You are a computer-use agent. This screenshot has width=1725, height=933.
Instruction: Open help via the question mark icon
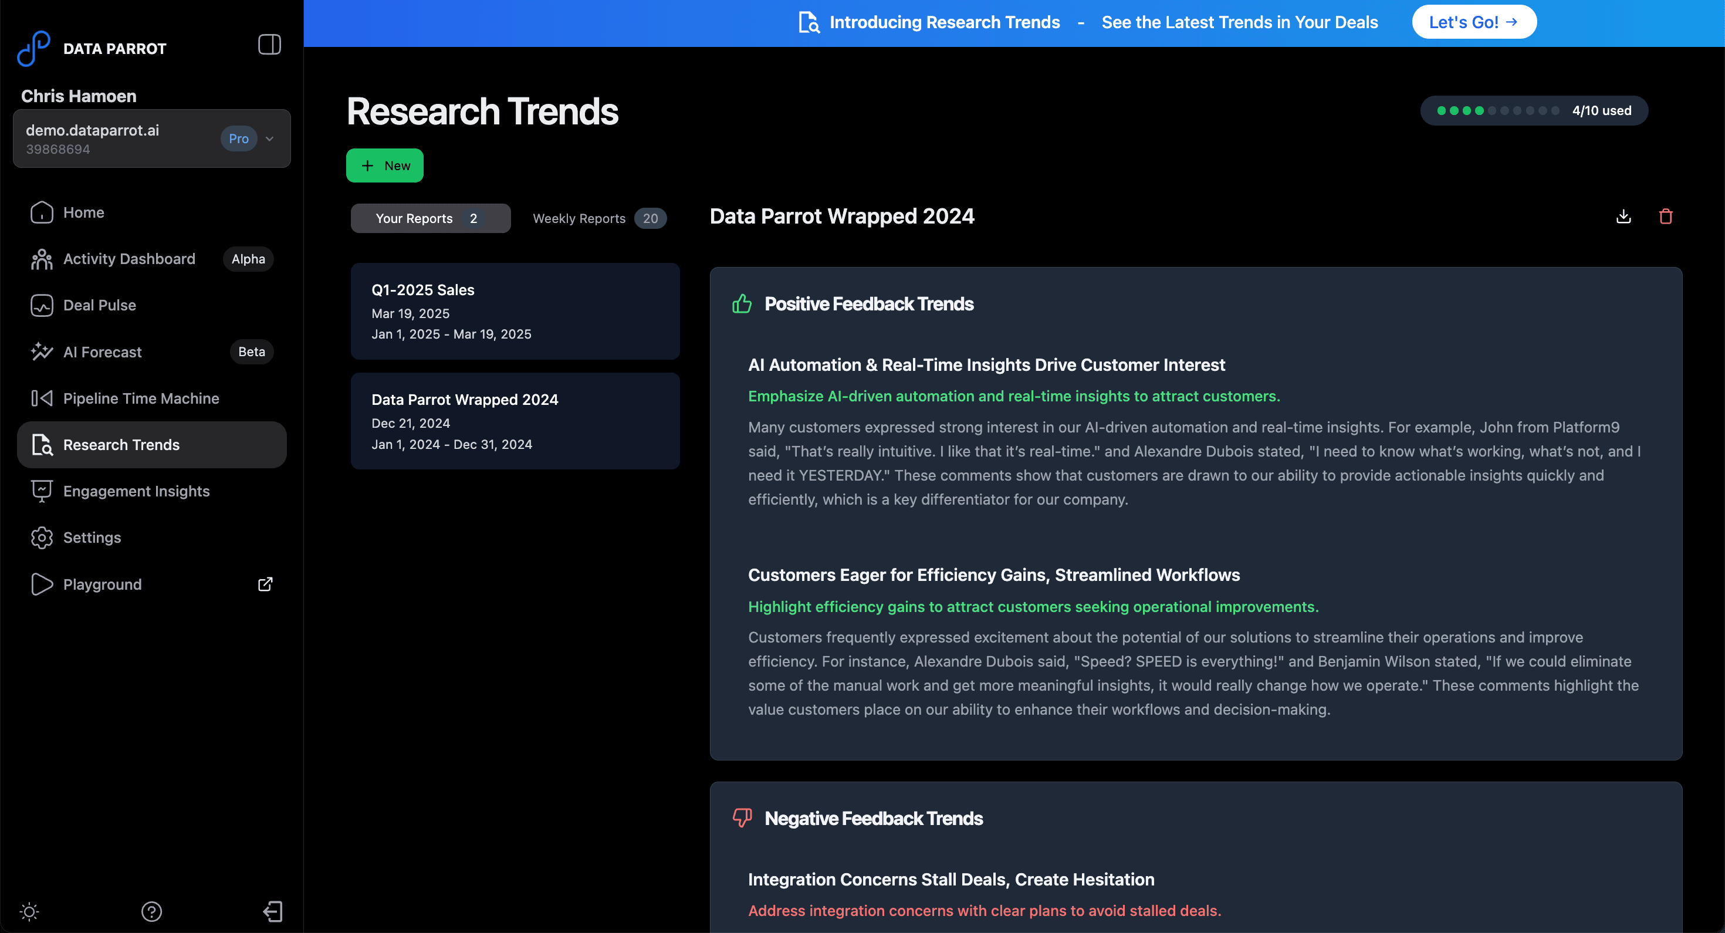coord(151,911)
